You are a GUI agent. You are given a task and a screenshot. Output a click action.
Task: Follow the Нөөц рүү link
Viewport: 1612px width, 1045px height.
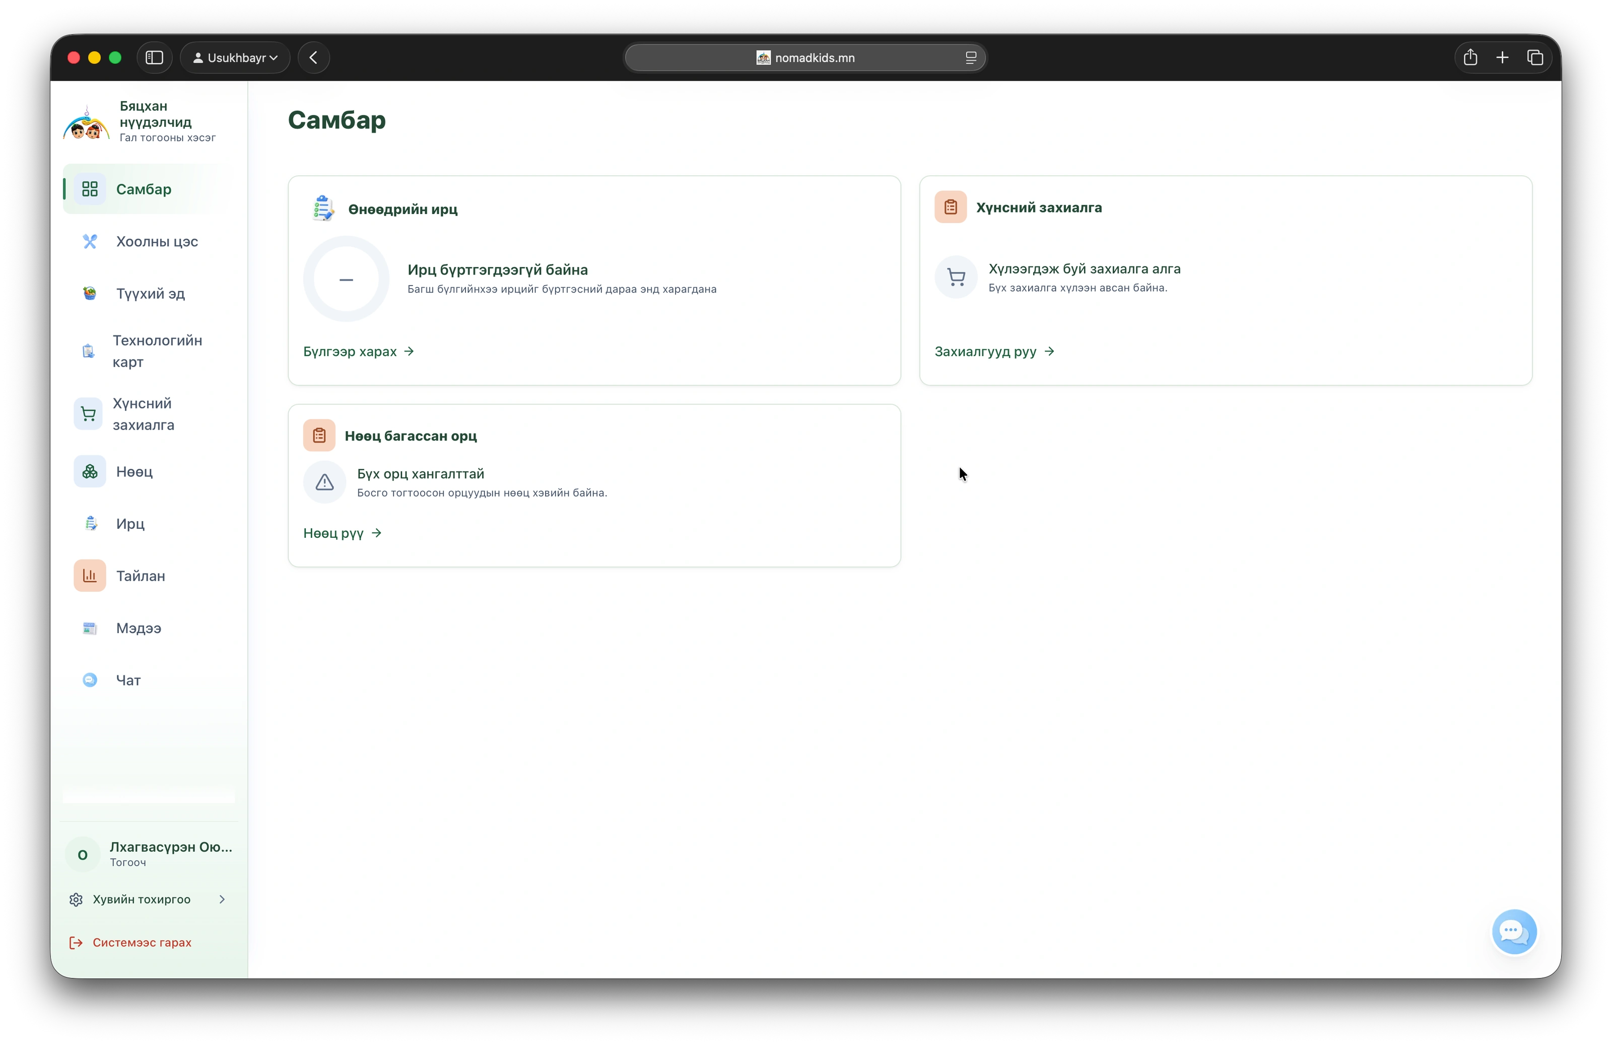pos(343,533)
